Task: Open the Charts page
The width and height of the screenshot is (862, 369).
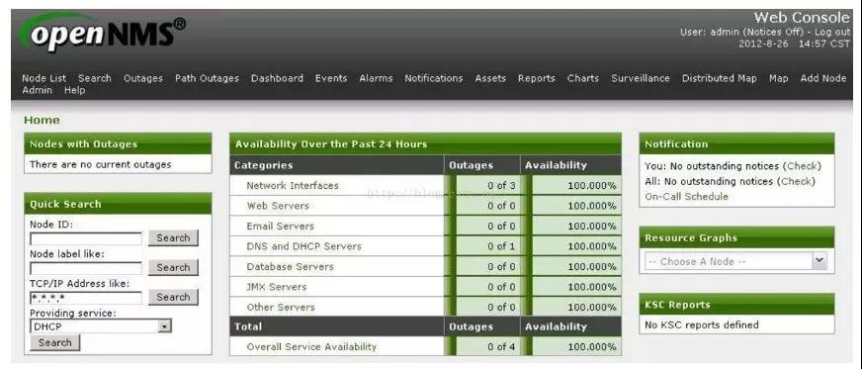Action: tap(582, 78)
